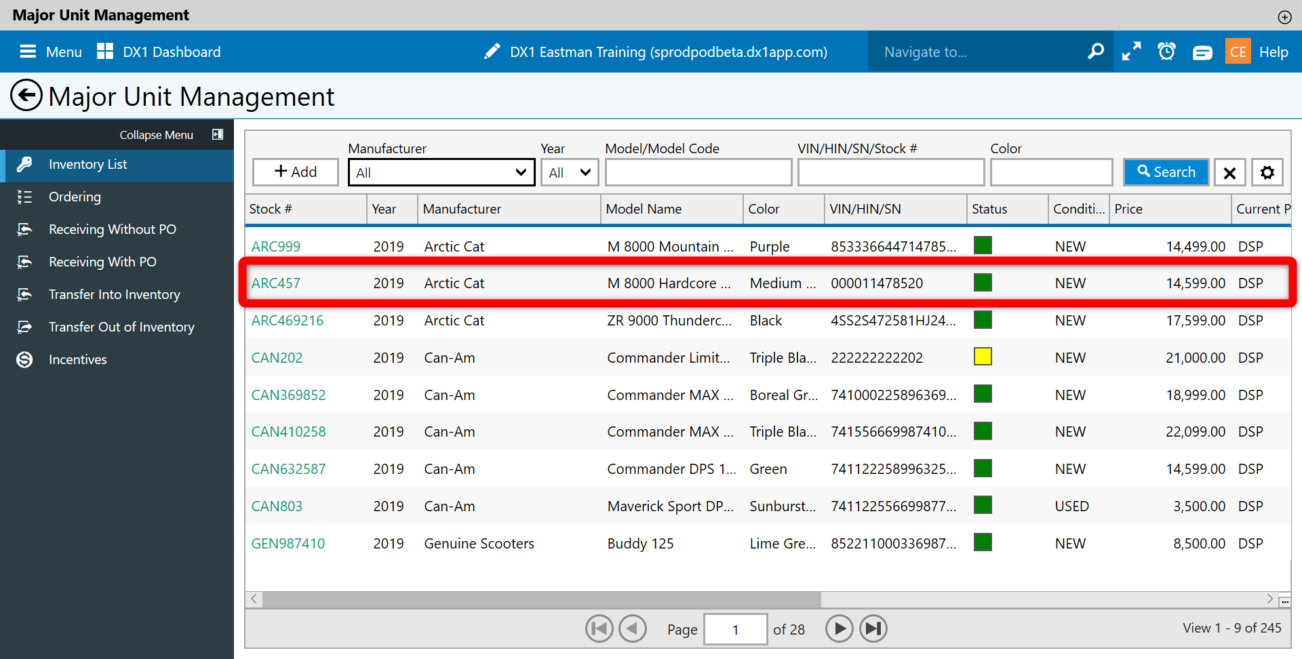The image size is (1302, 659).
Task: Open Incentives in sidebar
Action: point(117,360)
